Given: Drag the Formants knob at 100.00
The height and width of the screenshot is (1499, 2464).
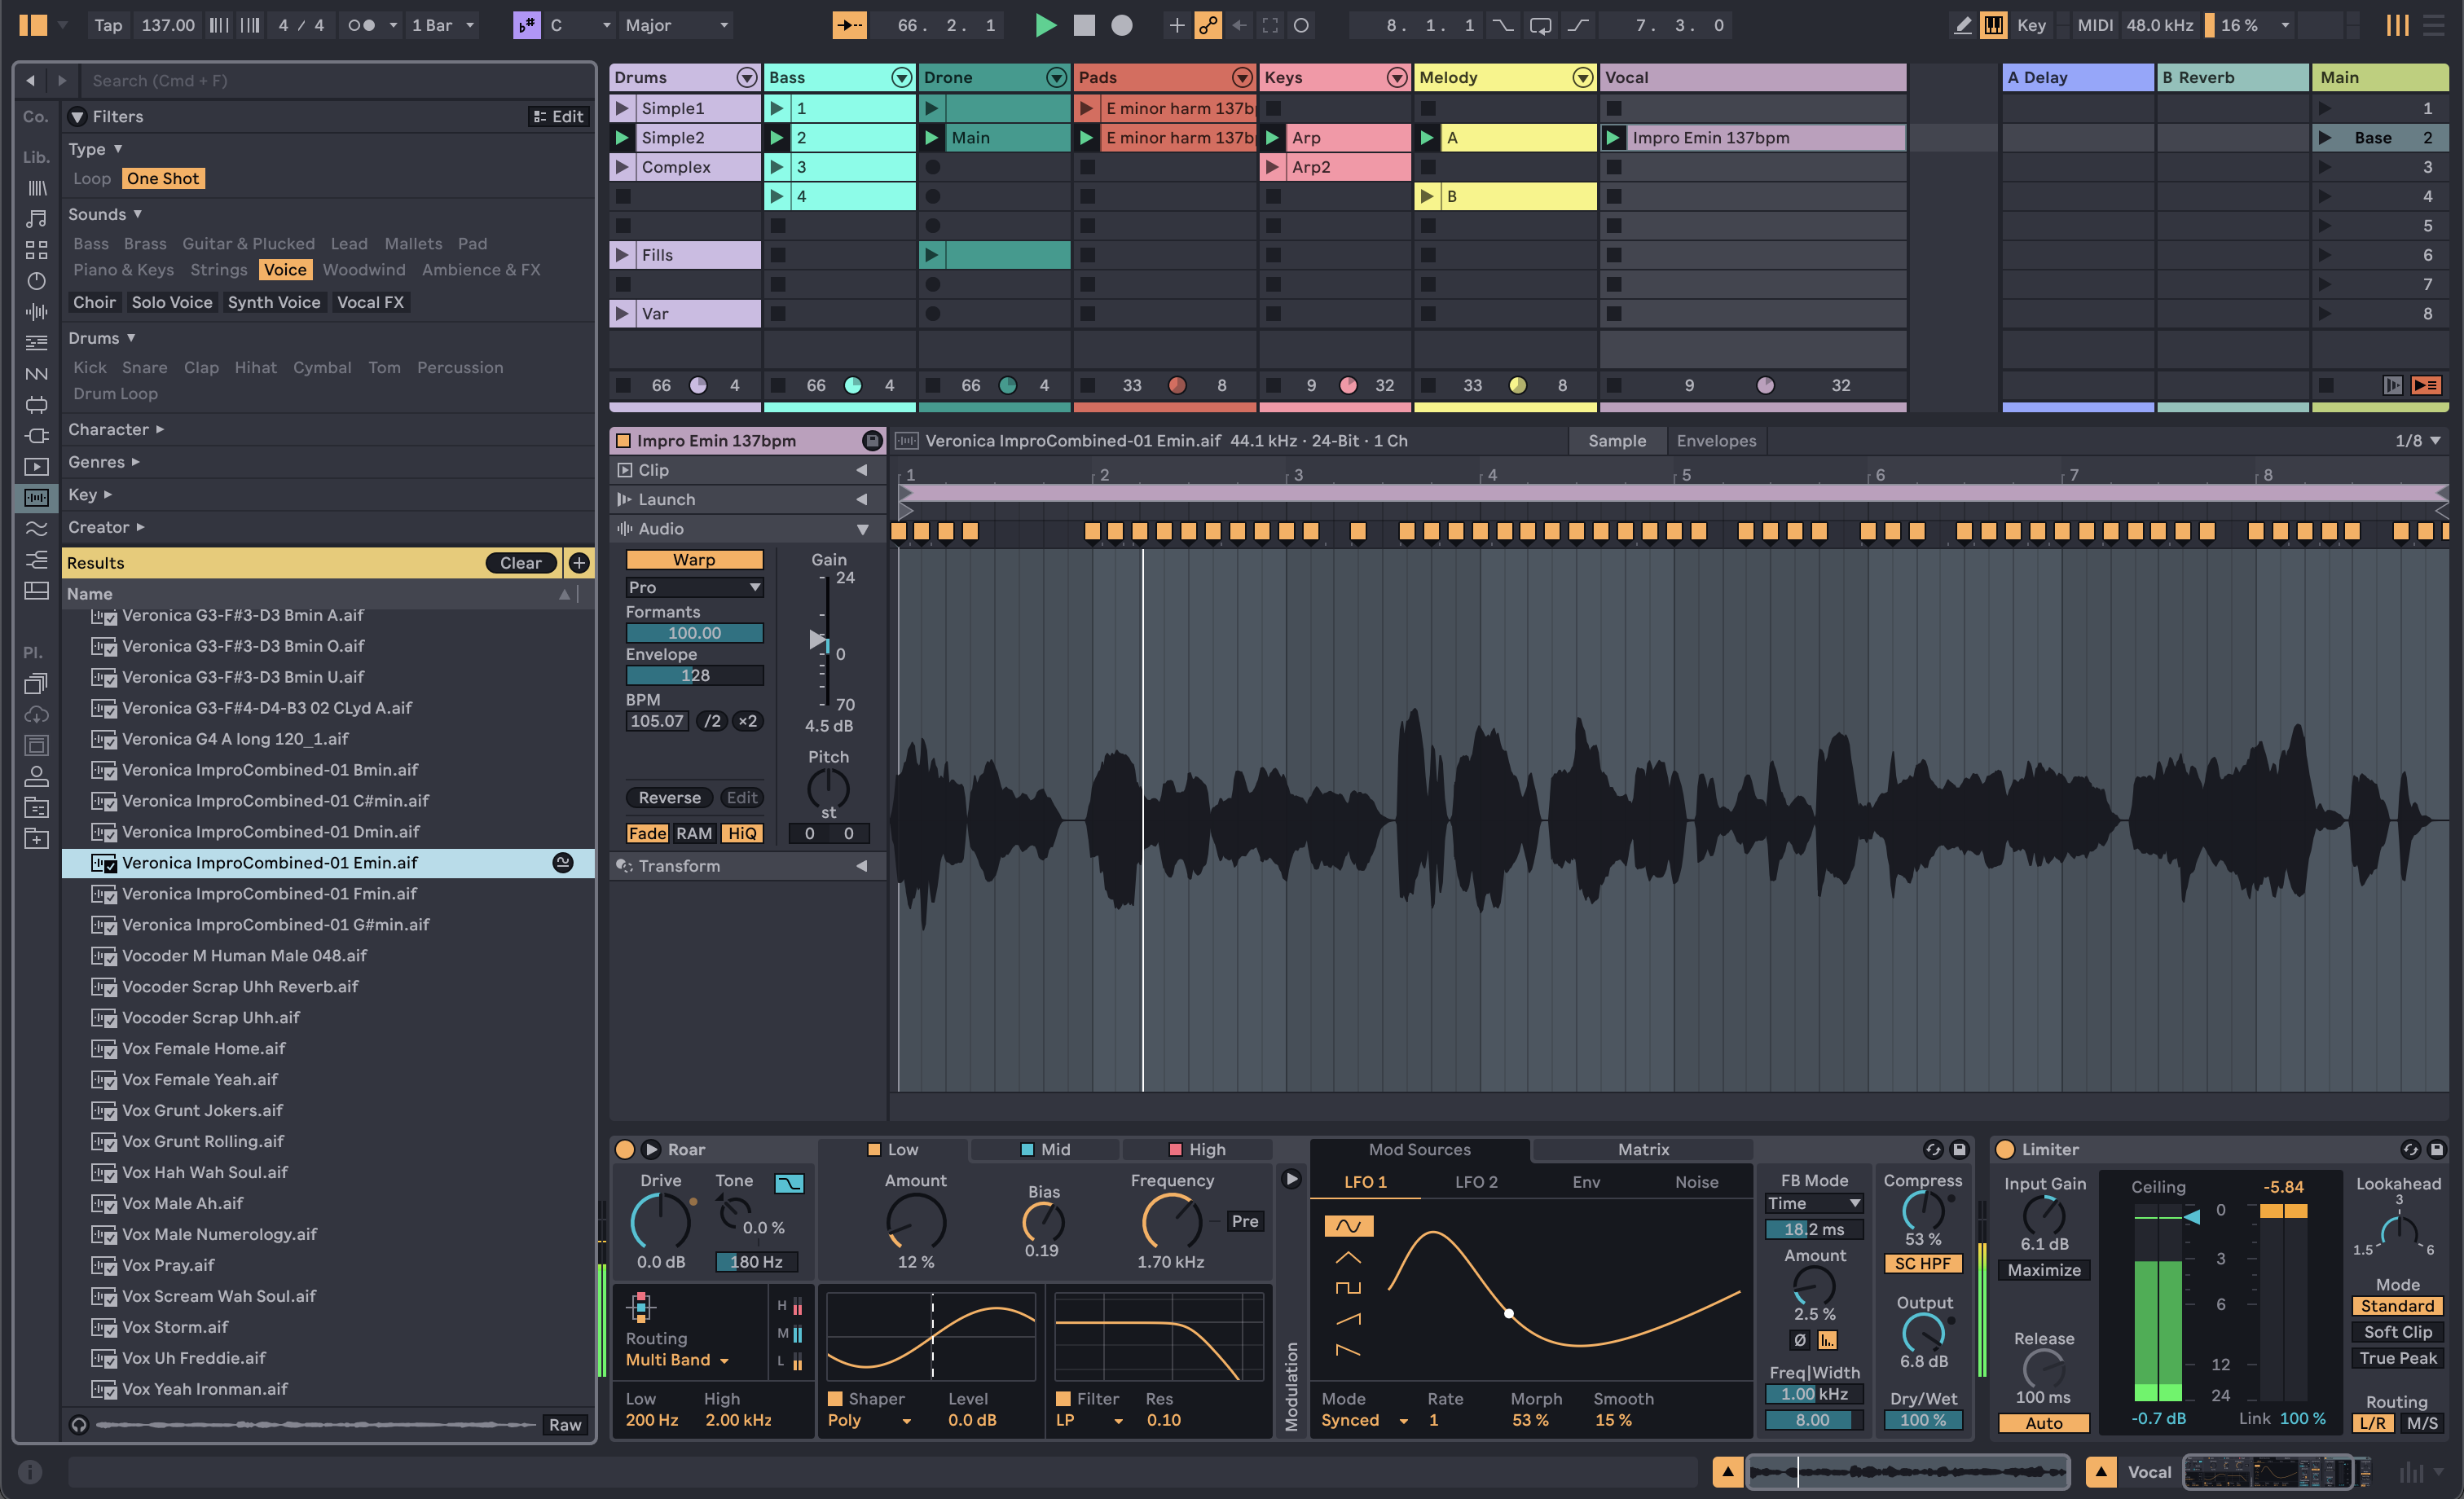Looking at the screenshot, I should click(x=693, y=633).
